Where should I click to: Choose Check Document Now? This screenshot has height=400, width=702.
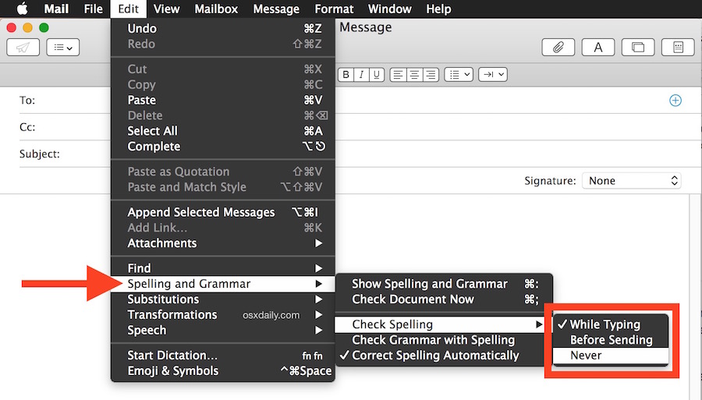(x=444, y=299)
